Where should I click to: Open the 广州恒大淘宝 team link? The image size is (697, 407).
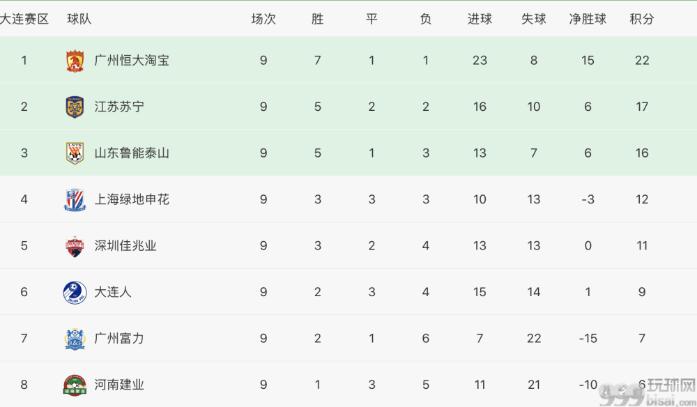tap(132, 61)
